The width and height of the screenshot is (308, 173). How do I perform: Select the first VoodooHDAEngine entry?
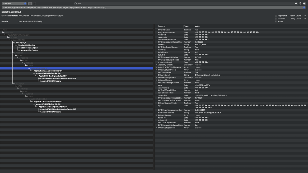coord(29,48)
